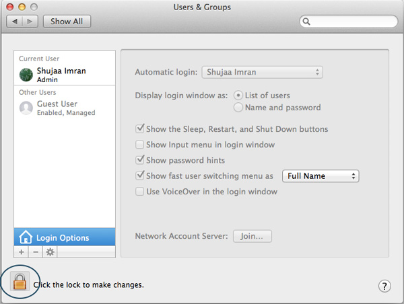Screen dimensions: 404x304
Task: Enable Use VoiceOver in the login window
Action: [139, 192]
